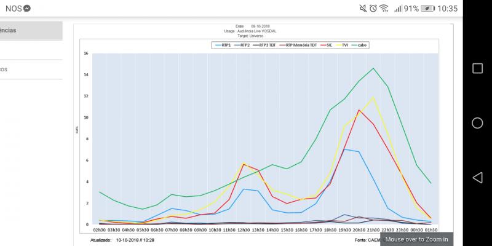Click the cabo line peak at 21h30
This screenshot has height=246, width=492.
coord(373,68)
